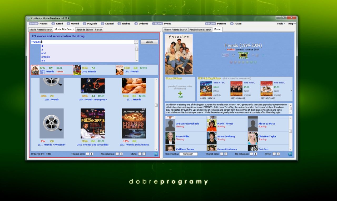Increase Thumb size in Movie Title Search panel

point(92,154)
